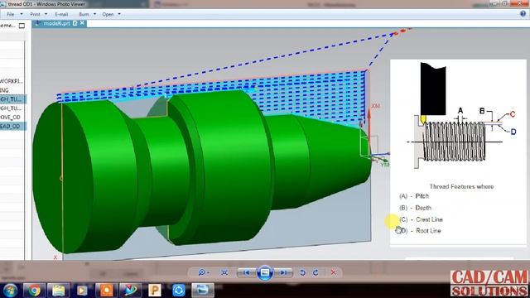Viewport: 530px width, 298px height.
Task: Rotate the image counterclockwise
Action: (302, 272)
